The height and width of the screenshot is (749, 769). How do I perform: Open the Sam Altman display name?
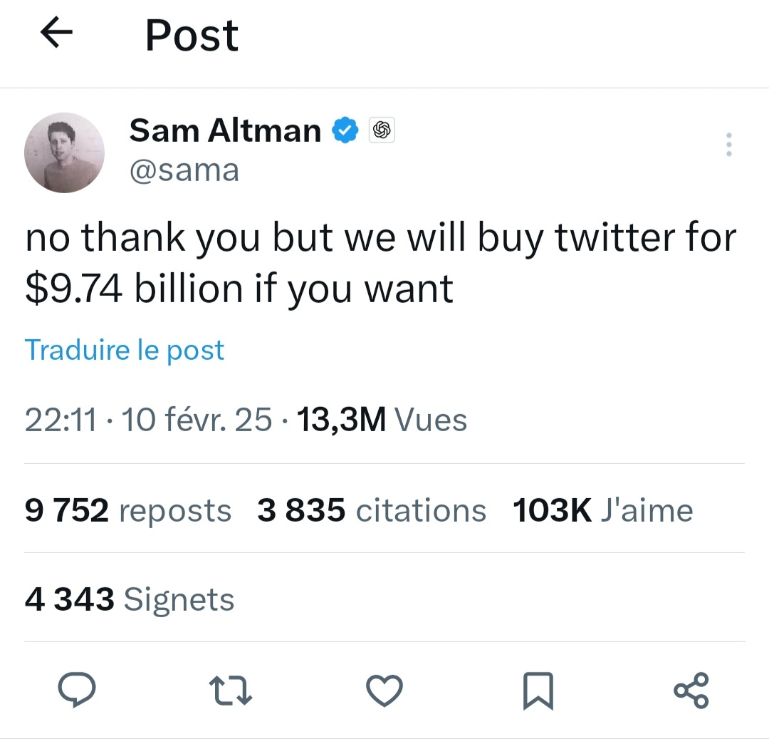[225, 130]
